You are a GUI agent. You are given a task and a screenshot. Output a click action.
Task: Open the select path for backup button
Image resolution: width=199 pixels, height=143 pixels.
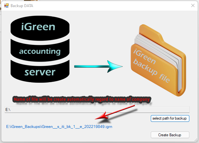[170, 118]
